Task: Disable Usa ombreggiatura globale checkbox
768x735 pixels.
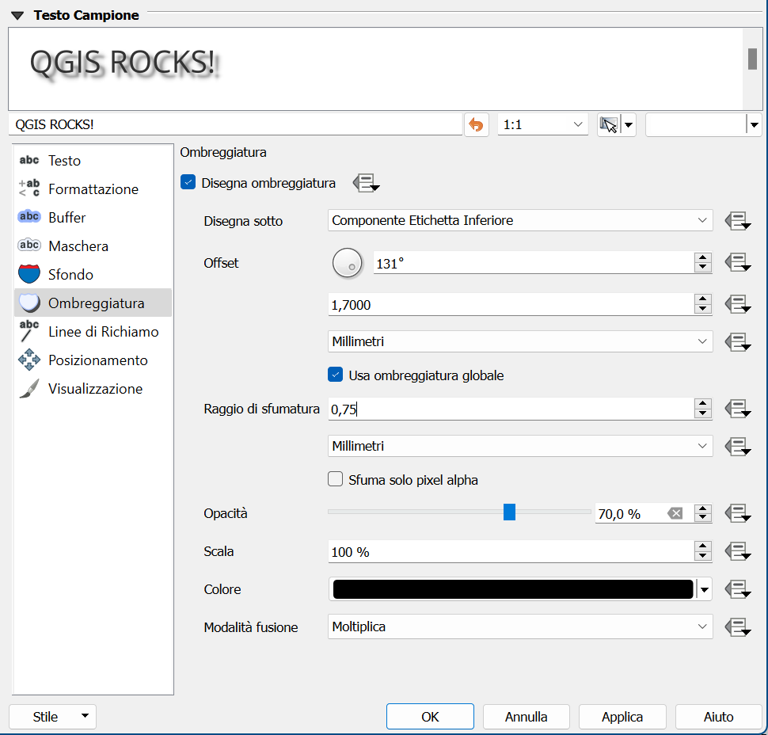Action: click(335, 375)
